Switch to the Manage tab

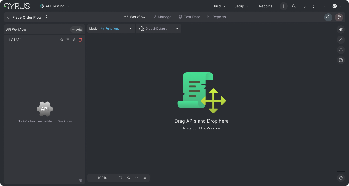(x=162, y=17)
